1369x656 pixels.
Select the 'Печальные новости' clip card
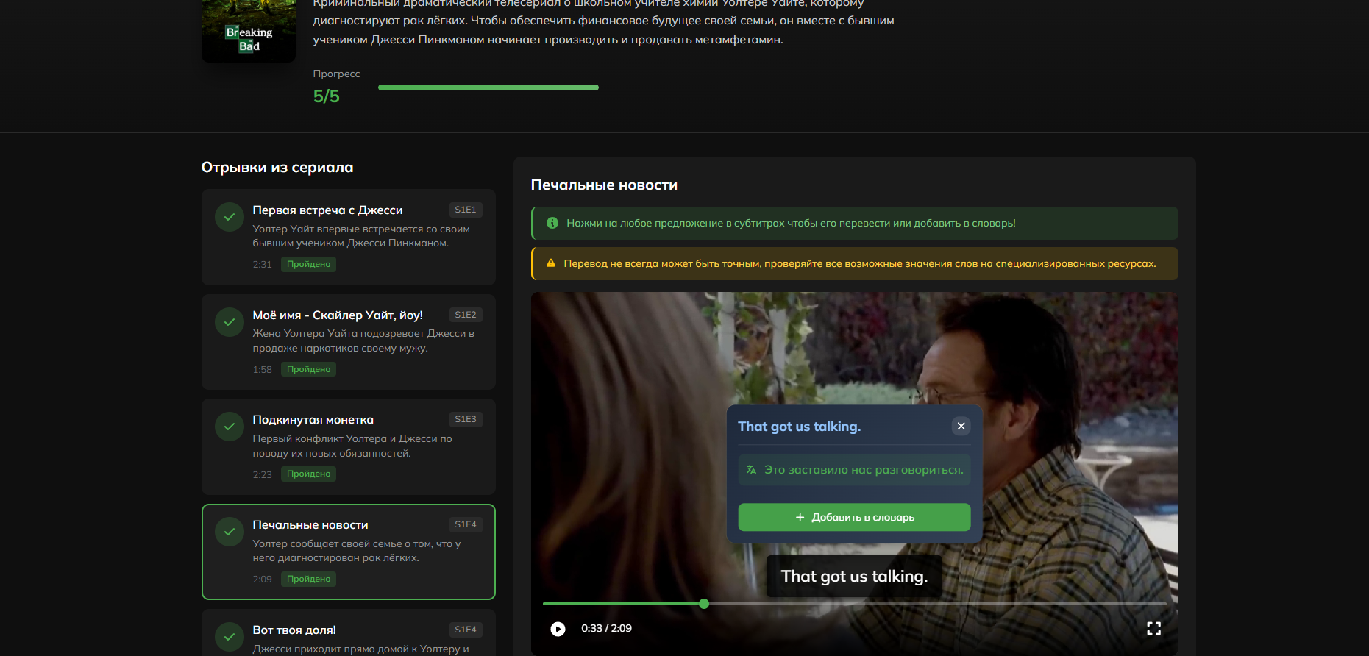(349, 552)
